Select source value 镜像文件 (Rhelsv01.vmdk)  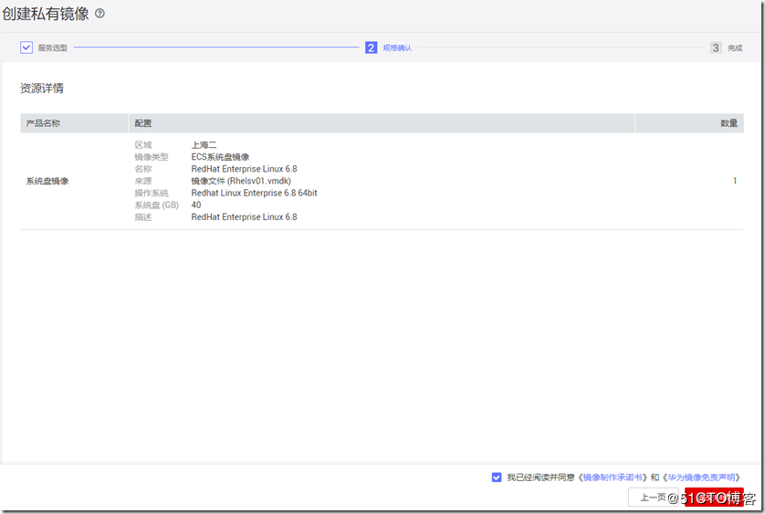point(241,181)
